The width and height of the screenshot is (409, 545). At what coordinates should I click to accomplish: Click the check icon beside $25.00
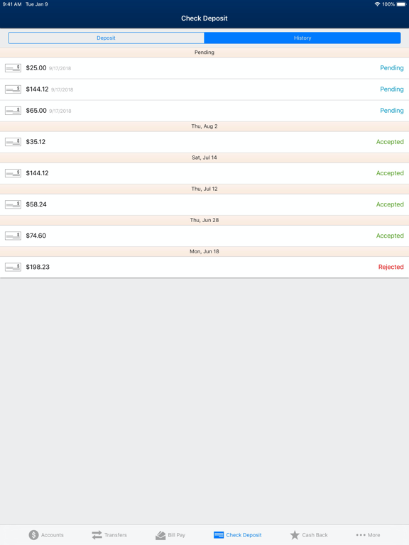(x=13, y=68)
